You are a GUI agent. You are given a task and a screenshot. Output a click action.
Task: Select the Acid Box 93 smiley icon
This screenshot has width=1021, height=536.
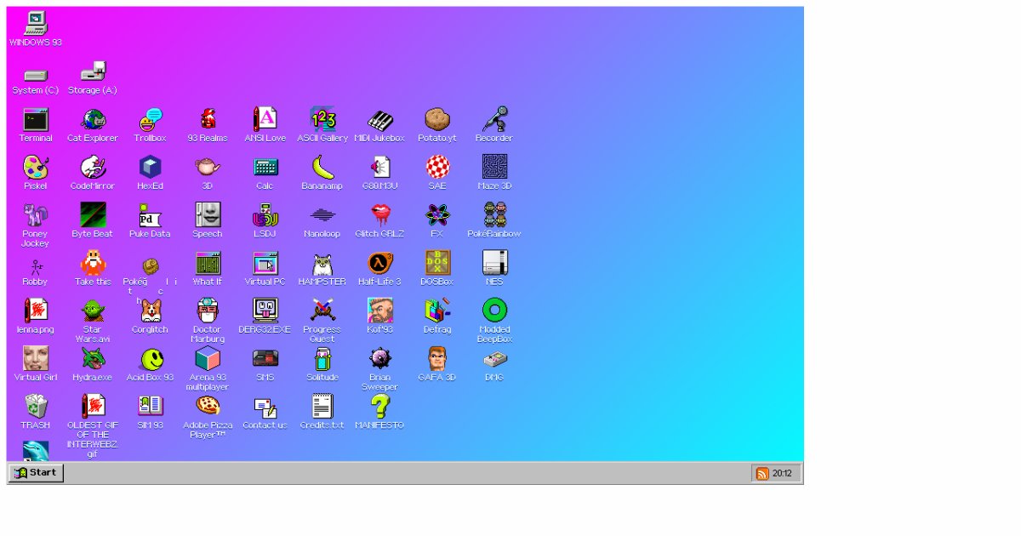(x=151, y=360)
